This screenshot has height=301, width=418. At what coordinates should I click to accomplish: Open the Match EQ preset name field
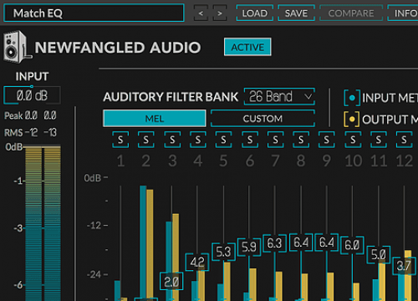[x=94, y=13]
